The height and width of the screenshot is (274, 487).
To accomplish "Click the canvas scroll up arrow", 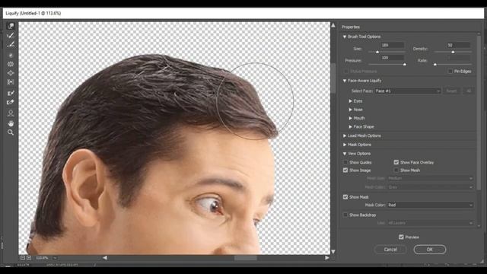I will click(x=333, y=25).
